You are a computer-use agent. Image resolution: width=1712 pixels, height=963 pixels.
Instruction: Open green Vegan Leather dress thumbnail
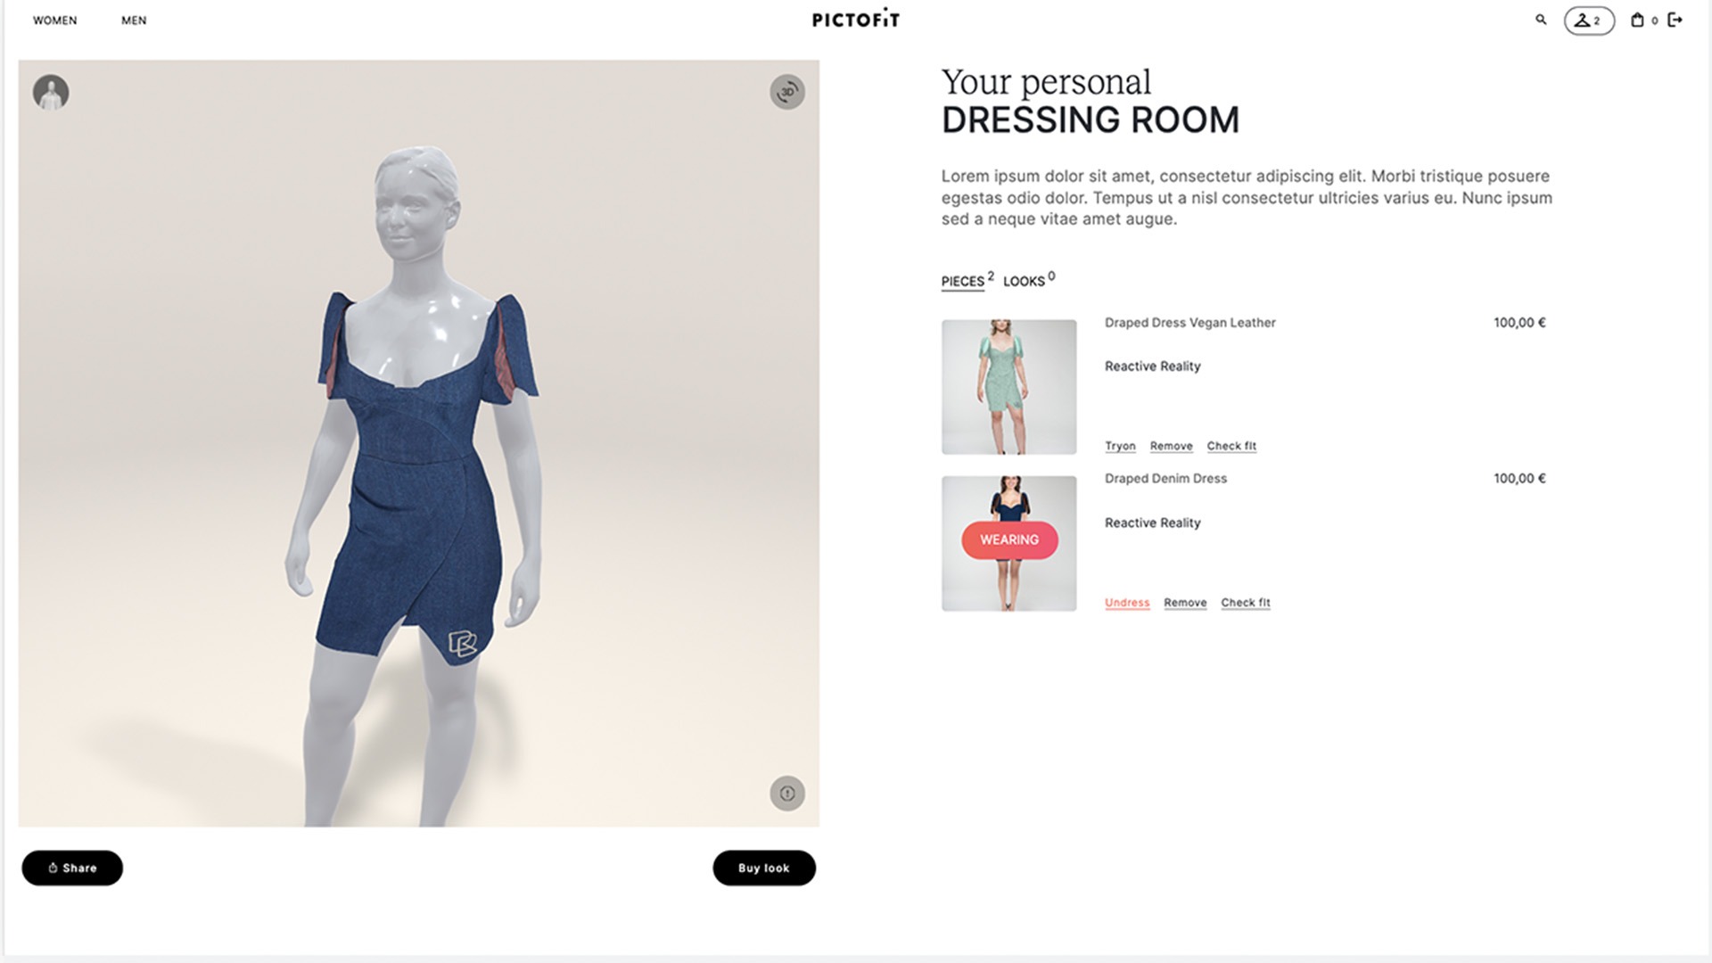tap(1009, 387)
